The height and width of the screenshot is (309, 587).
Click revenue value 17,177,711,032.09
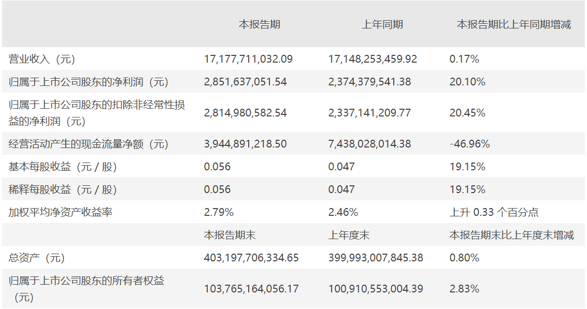(248, 59)
